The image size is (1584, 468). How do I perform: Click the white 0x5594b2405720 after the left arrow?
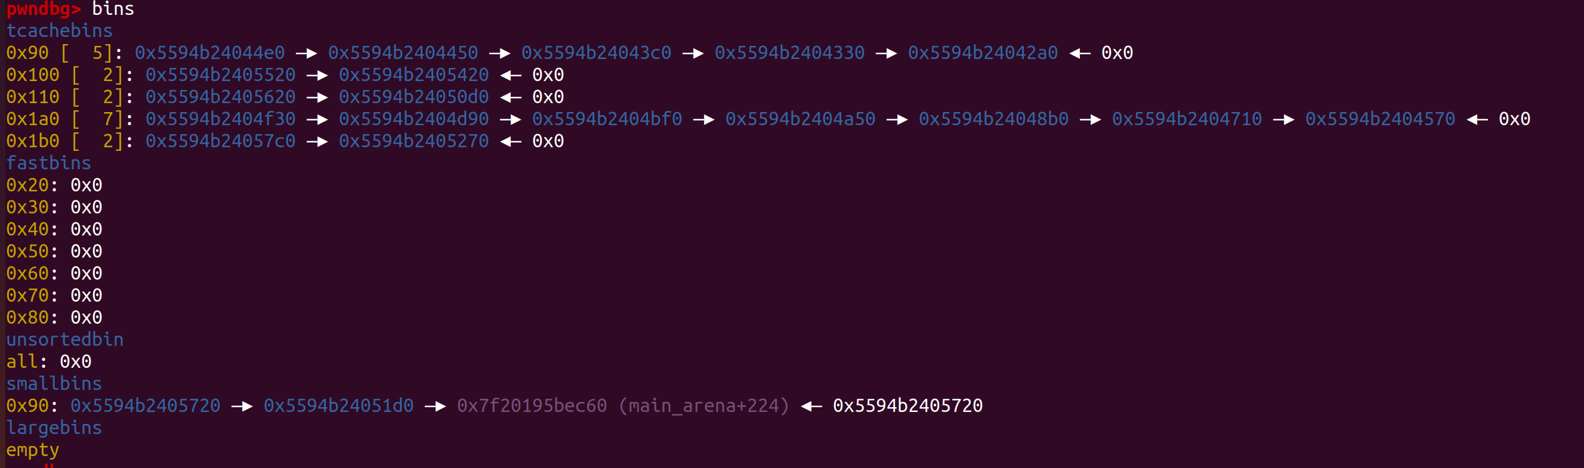(907, 406)
